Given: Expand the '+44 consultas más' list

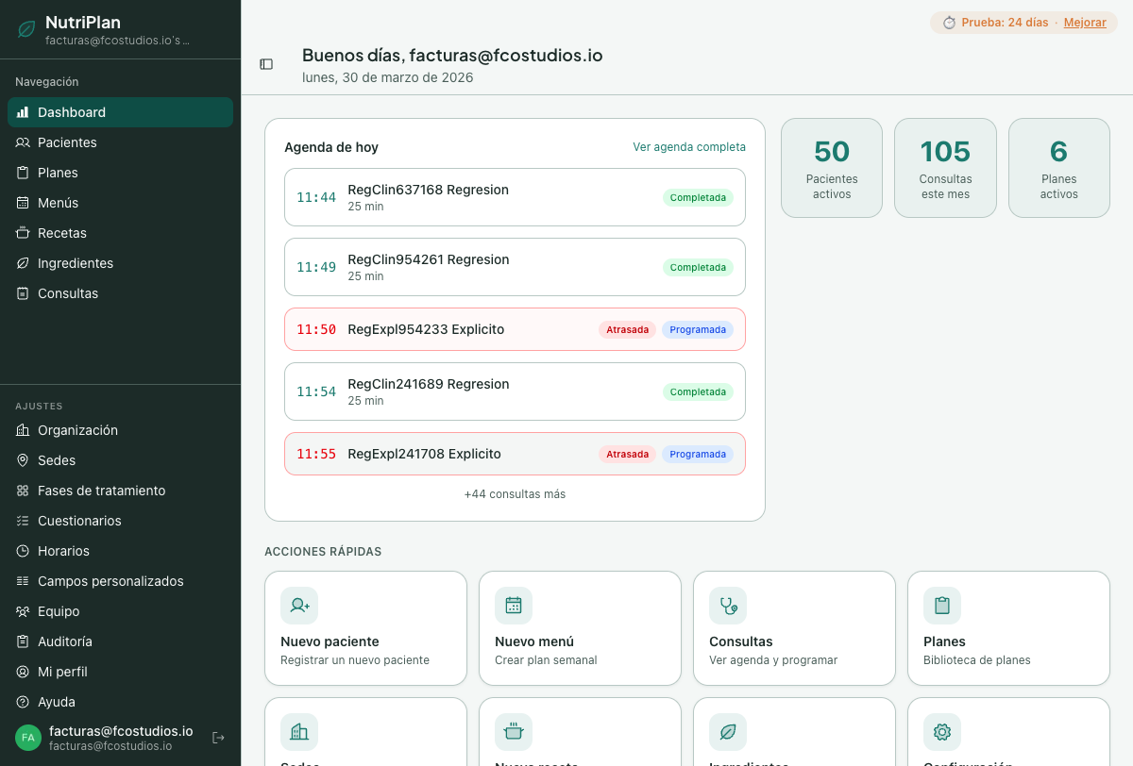Looking at the screenshot, I should [x=515, y=493].
